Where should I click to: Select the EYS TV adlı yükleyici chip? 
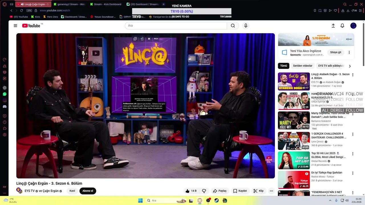point(331,66)
